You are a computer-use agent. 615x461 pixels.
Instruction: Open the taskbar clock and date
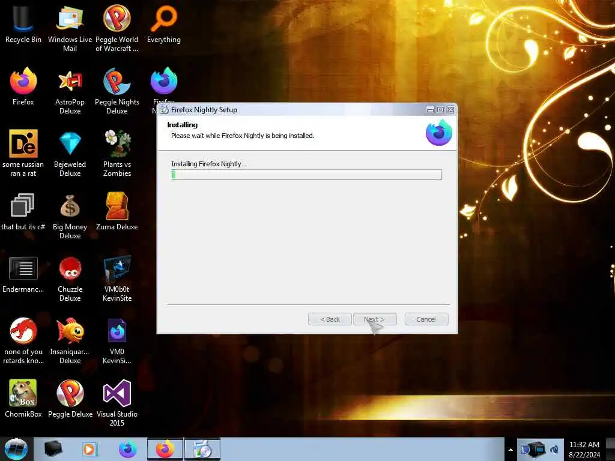(584, 450)
